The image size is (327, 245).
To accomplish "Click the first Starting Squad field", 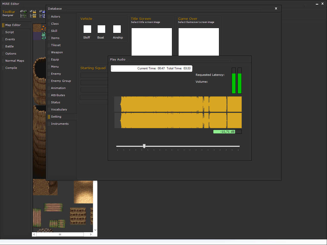I will [94, 75].
